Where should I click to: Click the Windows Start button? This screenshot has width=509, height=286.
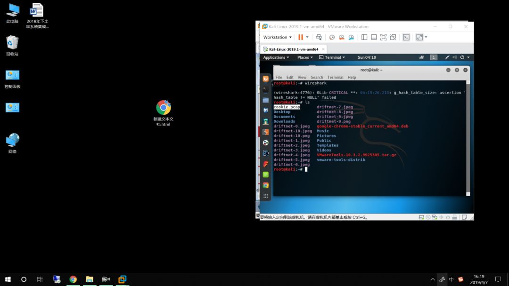click(x=7, y=279)
